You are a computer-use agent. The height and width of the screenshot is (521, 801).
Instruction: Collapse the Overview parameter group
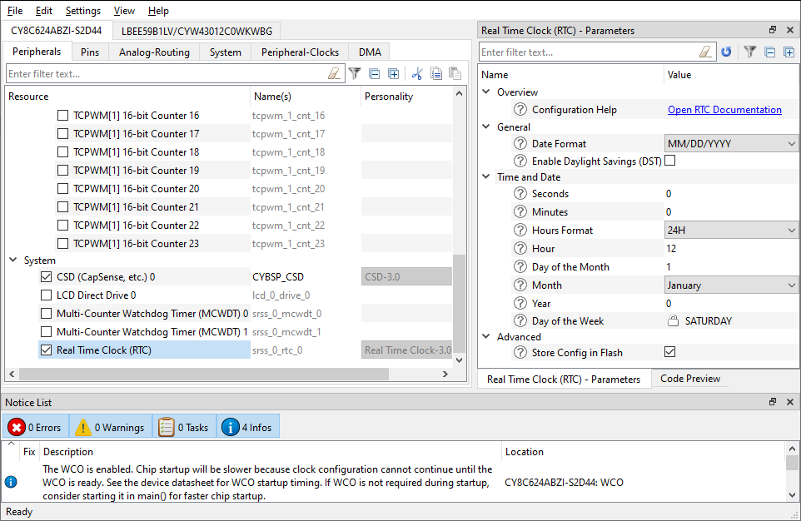click(x=485, y=92)
